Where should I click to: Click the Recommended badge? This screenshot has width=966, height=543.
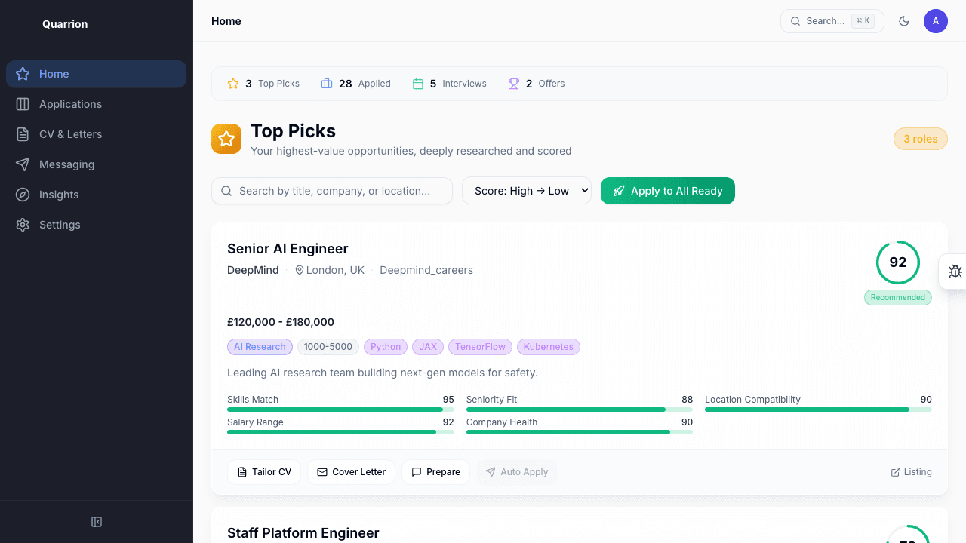click(898, 297)
